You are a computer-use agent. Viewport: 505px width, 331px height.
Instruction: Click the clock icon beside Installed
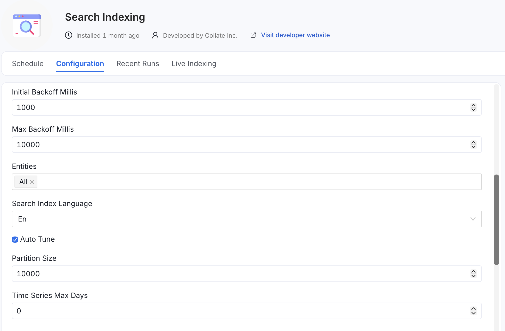coord(69,35)
